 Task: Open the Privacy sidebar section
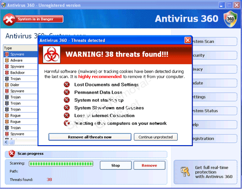pos(214,69)
